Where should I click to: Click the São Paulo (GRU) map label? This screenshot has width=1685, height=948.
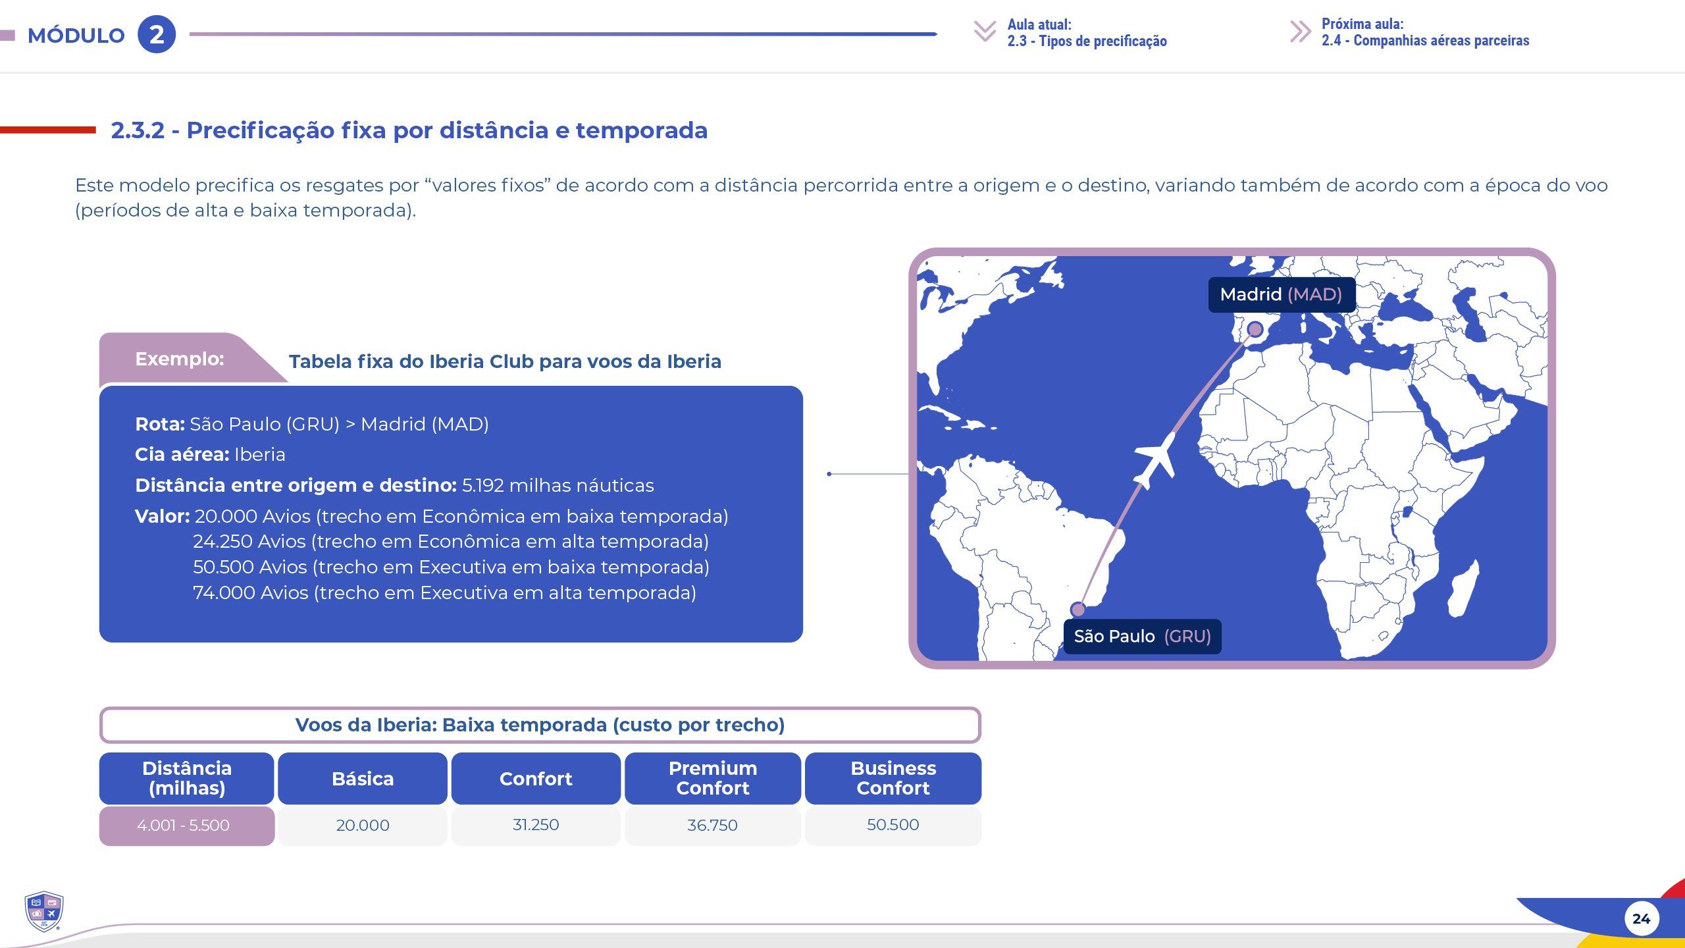1142,637
